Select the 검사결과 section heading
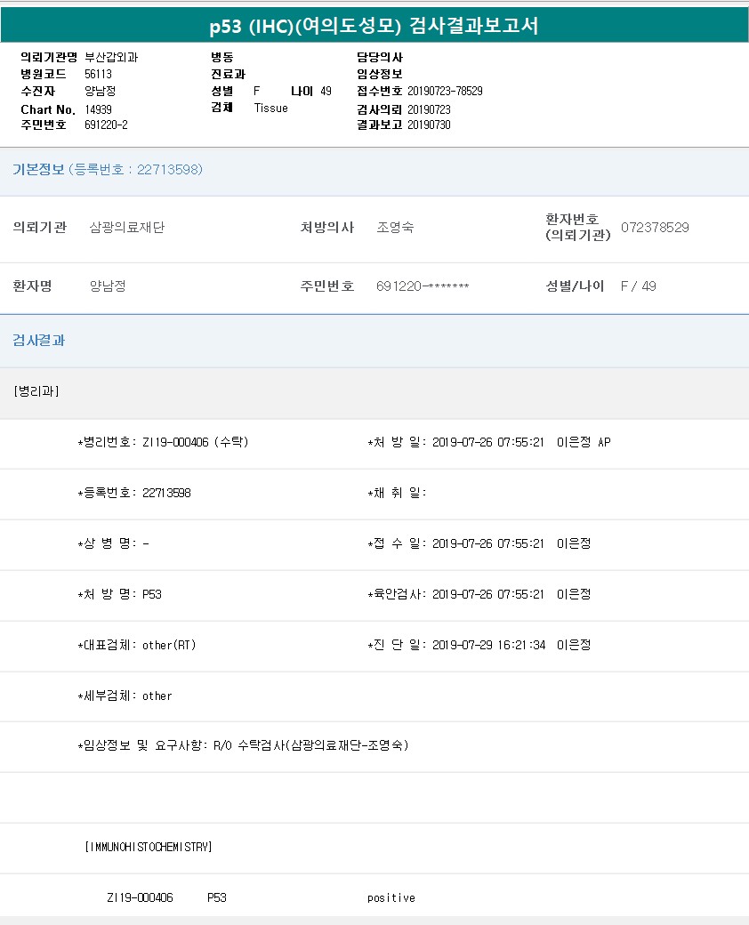This screenshot has width=749, height=925. coord(38,340)
